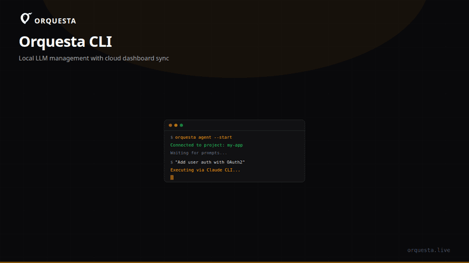
Task: Click the first $ prompt symbol
Action: pos(172,138)
